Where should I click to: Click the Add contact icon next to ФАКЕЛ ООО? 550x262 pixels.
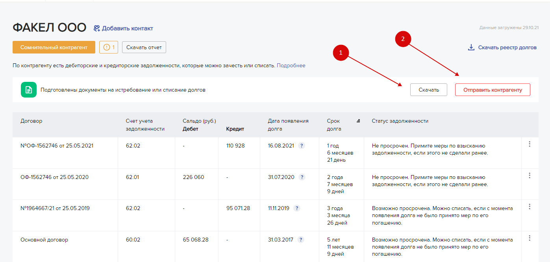[96, 28]
